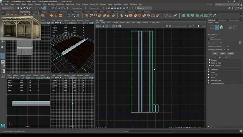243x137 pixels.
Task: Click the shed reference image thumbnail
Action: click(21, 27)
